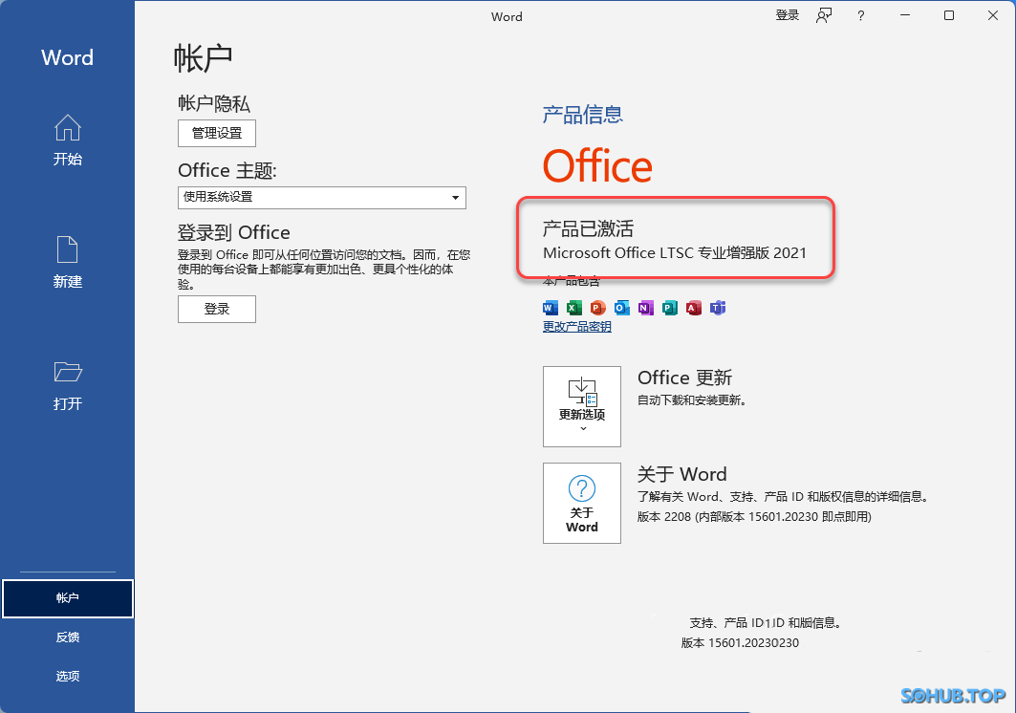Click the Word app icon under product info
The height and width of the screenshot is (713, 1016).
pyautogui.click(x=551, y=308)
